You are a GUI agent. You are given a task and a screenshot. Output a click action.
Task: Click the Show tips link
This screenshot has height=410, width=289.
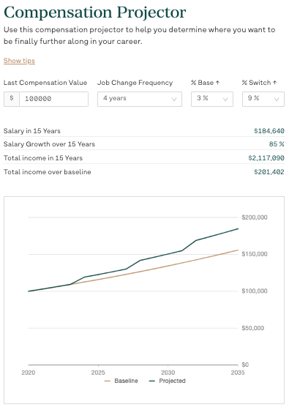(x=19, y=61)
